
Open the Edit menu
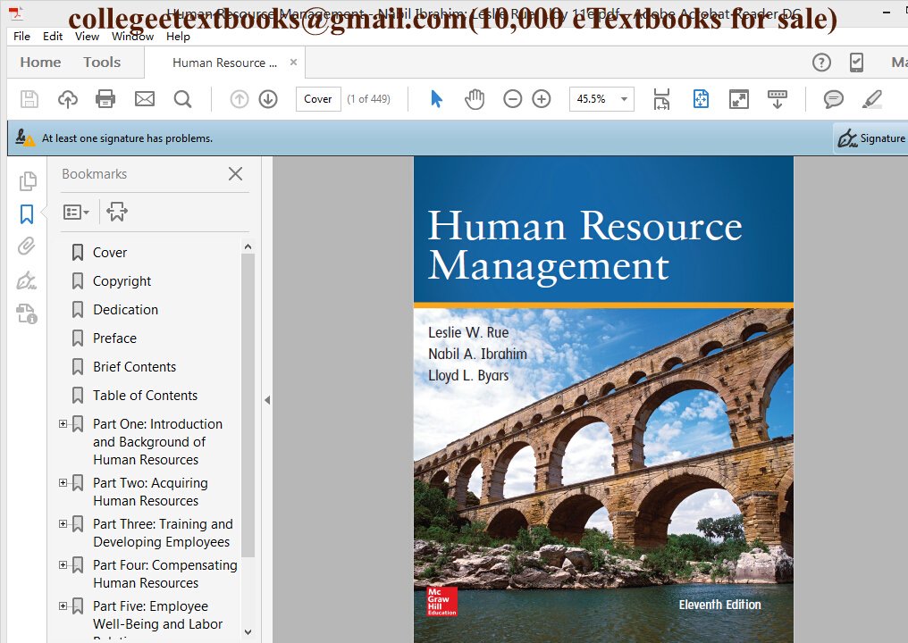point(53,36)
